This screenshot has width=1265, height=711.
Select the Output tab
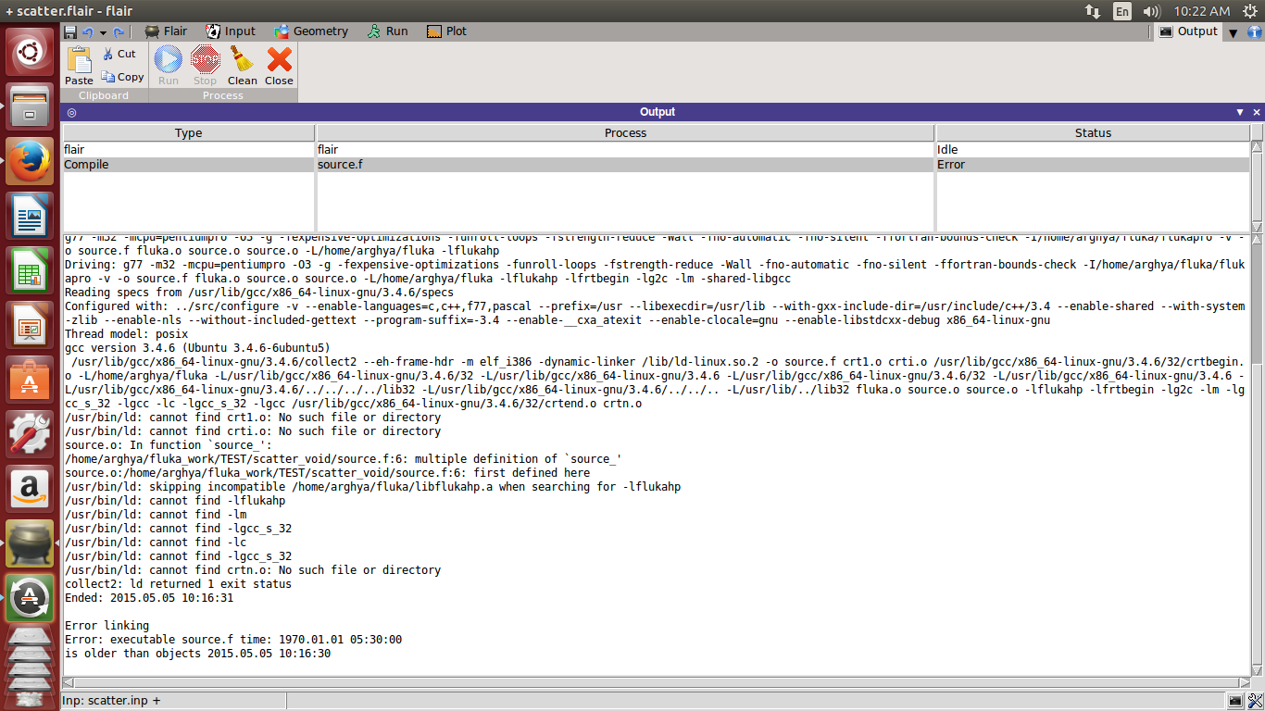pos(1188,31)
